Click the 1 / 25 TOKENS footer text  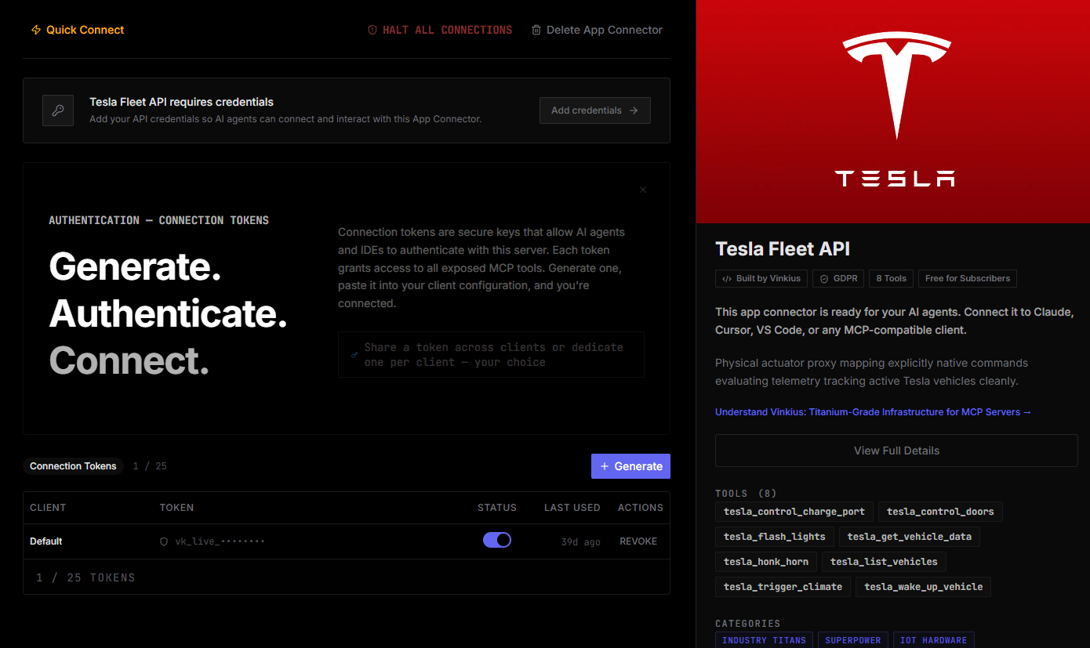pyautogui.click(x=85, y=577)
